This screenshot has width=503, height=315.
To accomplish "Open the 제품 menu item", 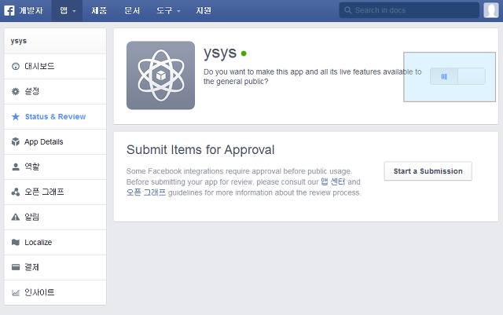I will click(99, 10).
